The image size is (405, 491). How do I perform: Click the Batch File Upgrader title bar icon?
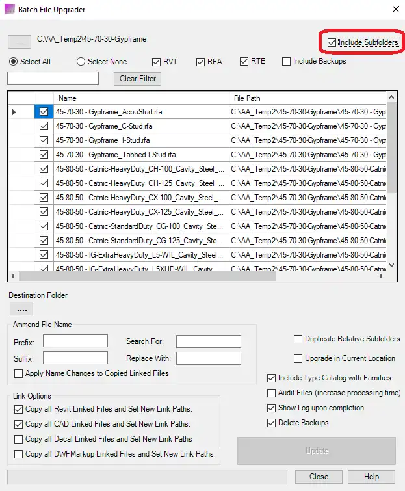[8, 10]
